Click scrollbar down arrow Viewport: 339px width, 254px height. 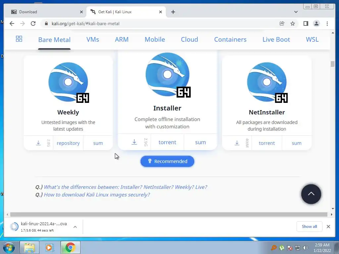coord(333,209)
